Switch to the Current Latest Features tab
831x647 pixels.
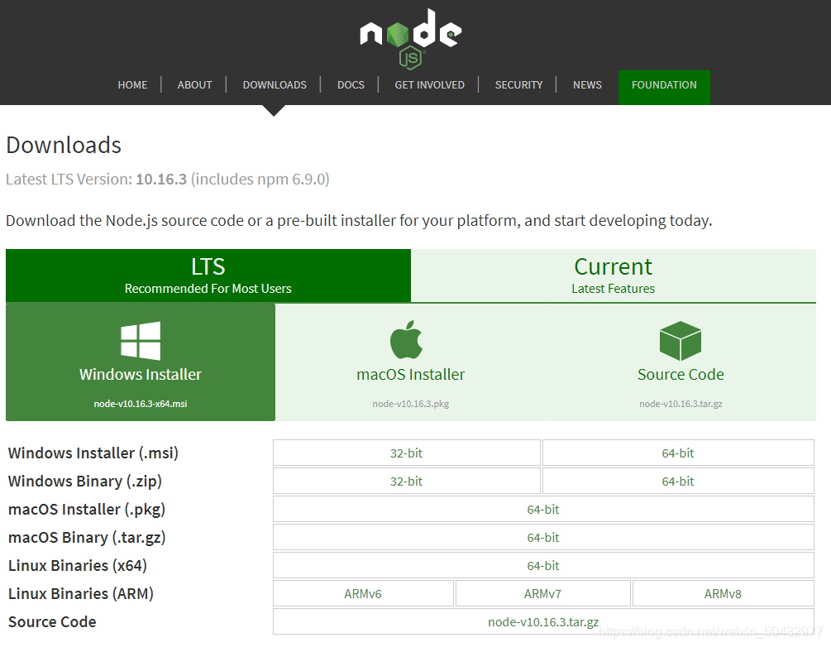click(614, 276)
